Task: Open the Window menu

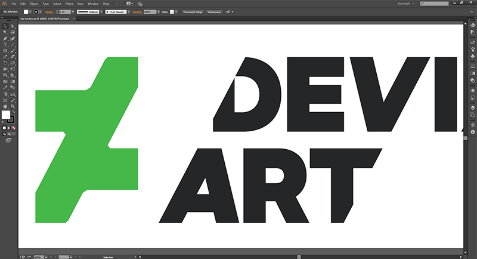Action: [93, 4]
